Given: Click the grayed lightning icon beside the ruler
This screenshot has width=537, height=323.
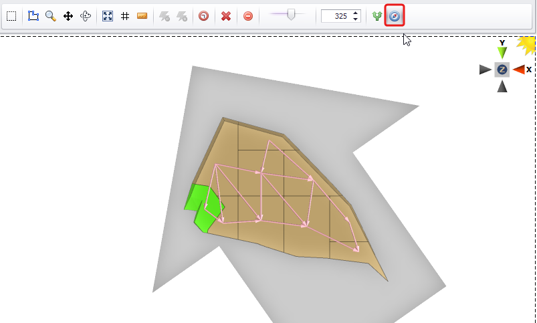Looking at the screenshot, I should click(165, 16).
